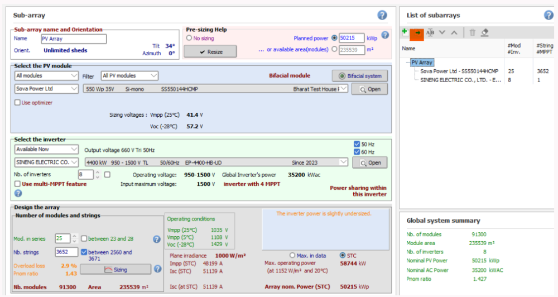Click the Bifacial system button
The width and height of the screenshot is (558, 297).
[359, 76]
